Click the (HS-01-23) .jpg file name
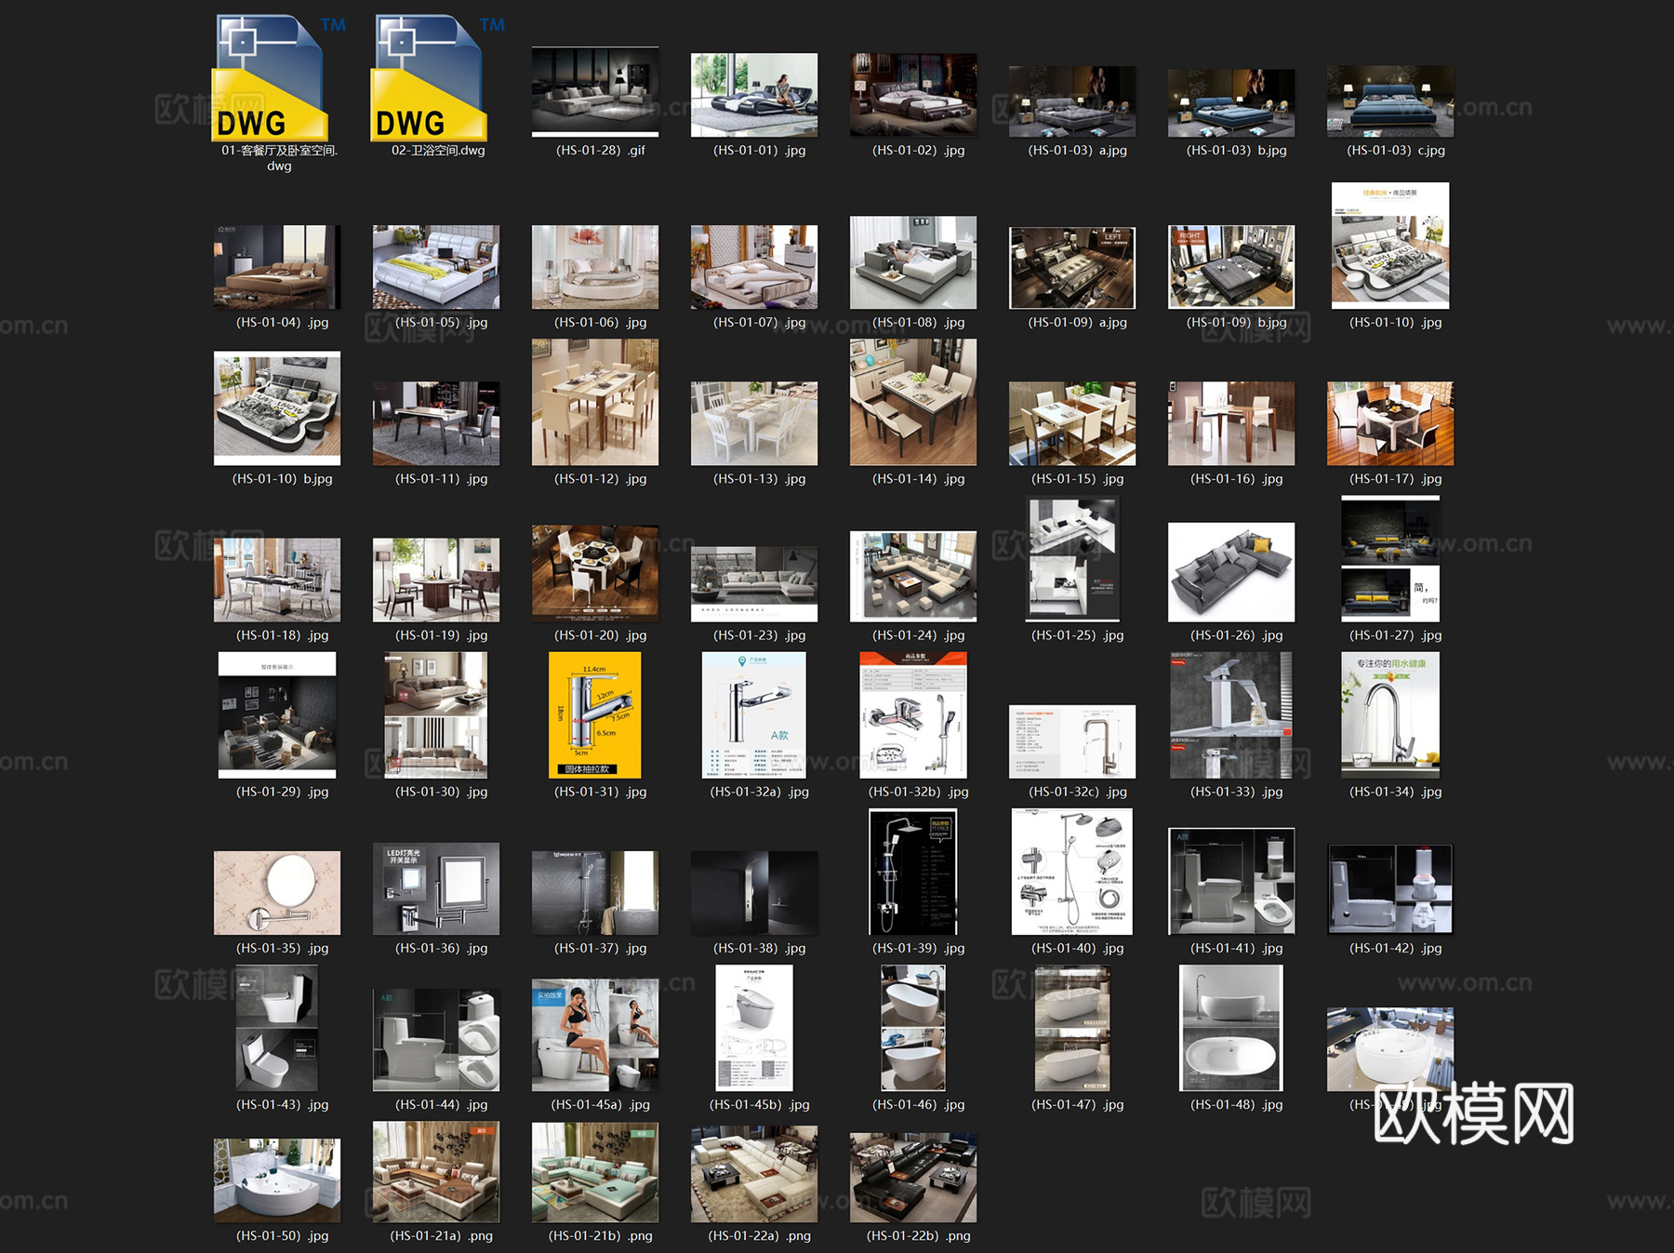This screenshot has height=1253, width=1674. pyautogui.click(x=759, y=635)
